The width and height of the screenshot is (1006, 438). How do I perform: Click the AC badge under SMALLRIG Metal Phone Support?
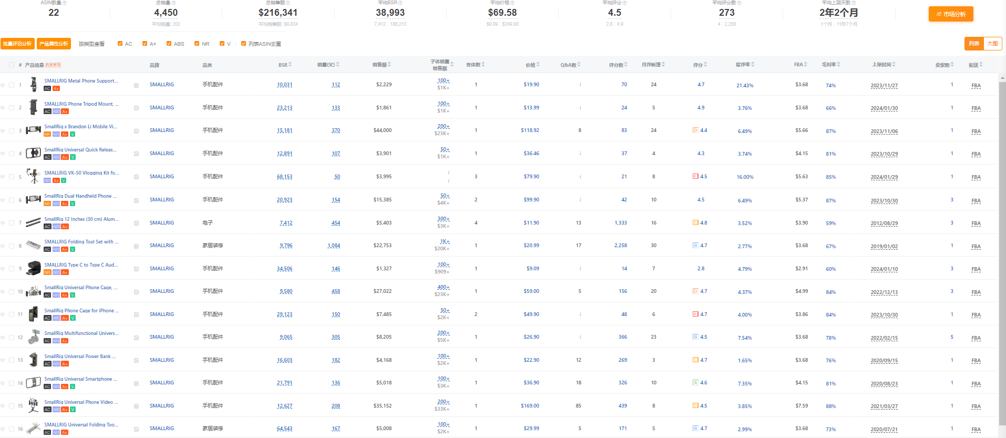[47, 88]
